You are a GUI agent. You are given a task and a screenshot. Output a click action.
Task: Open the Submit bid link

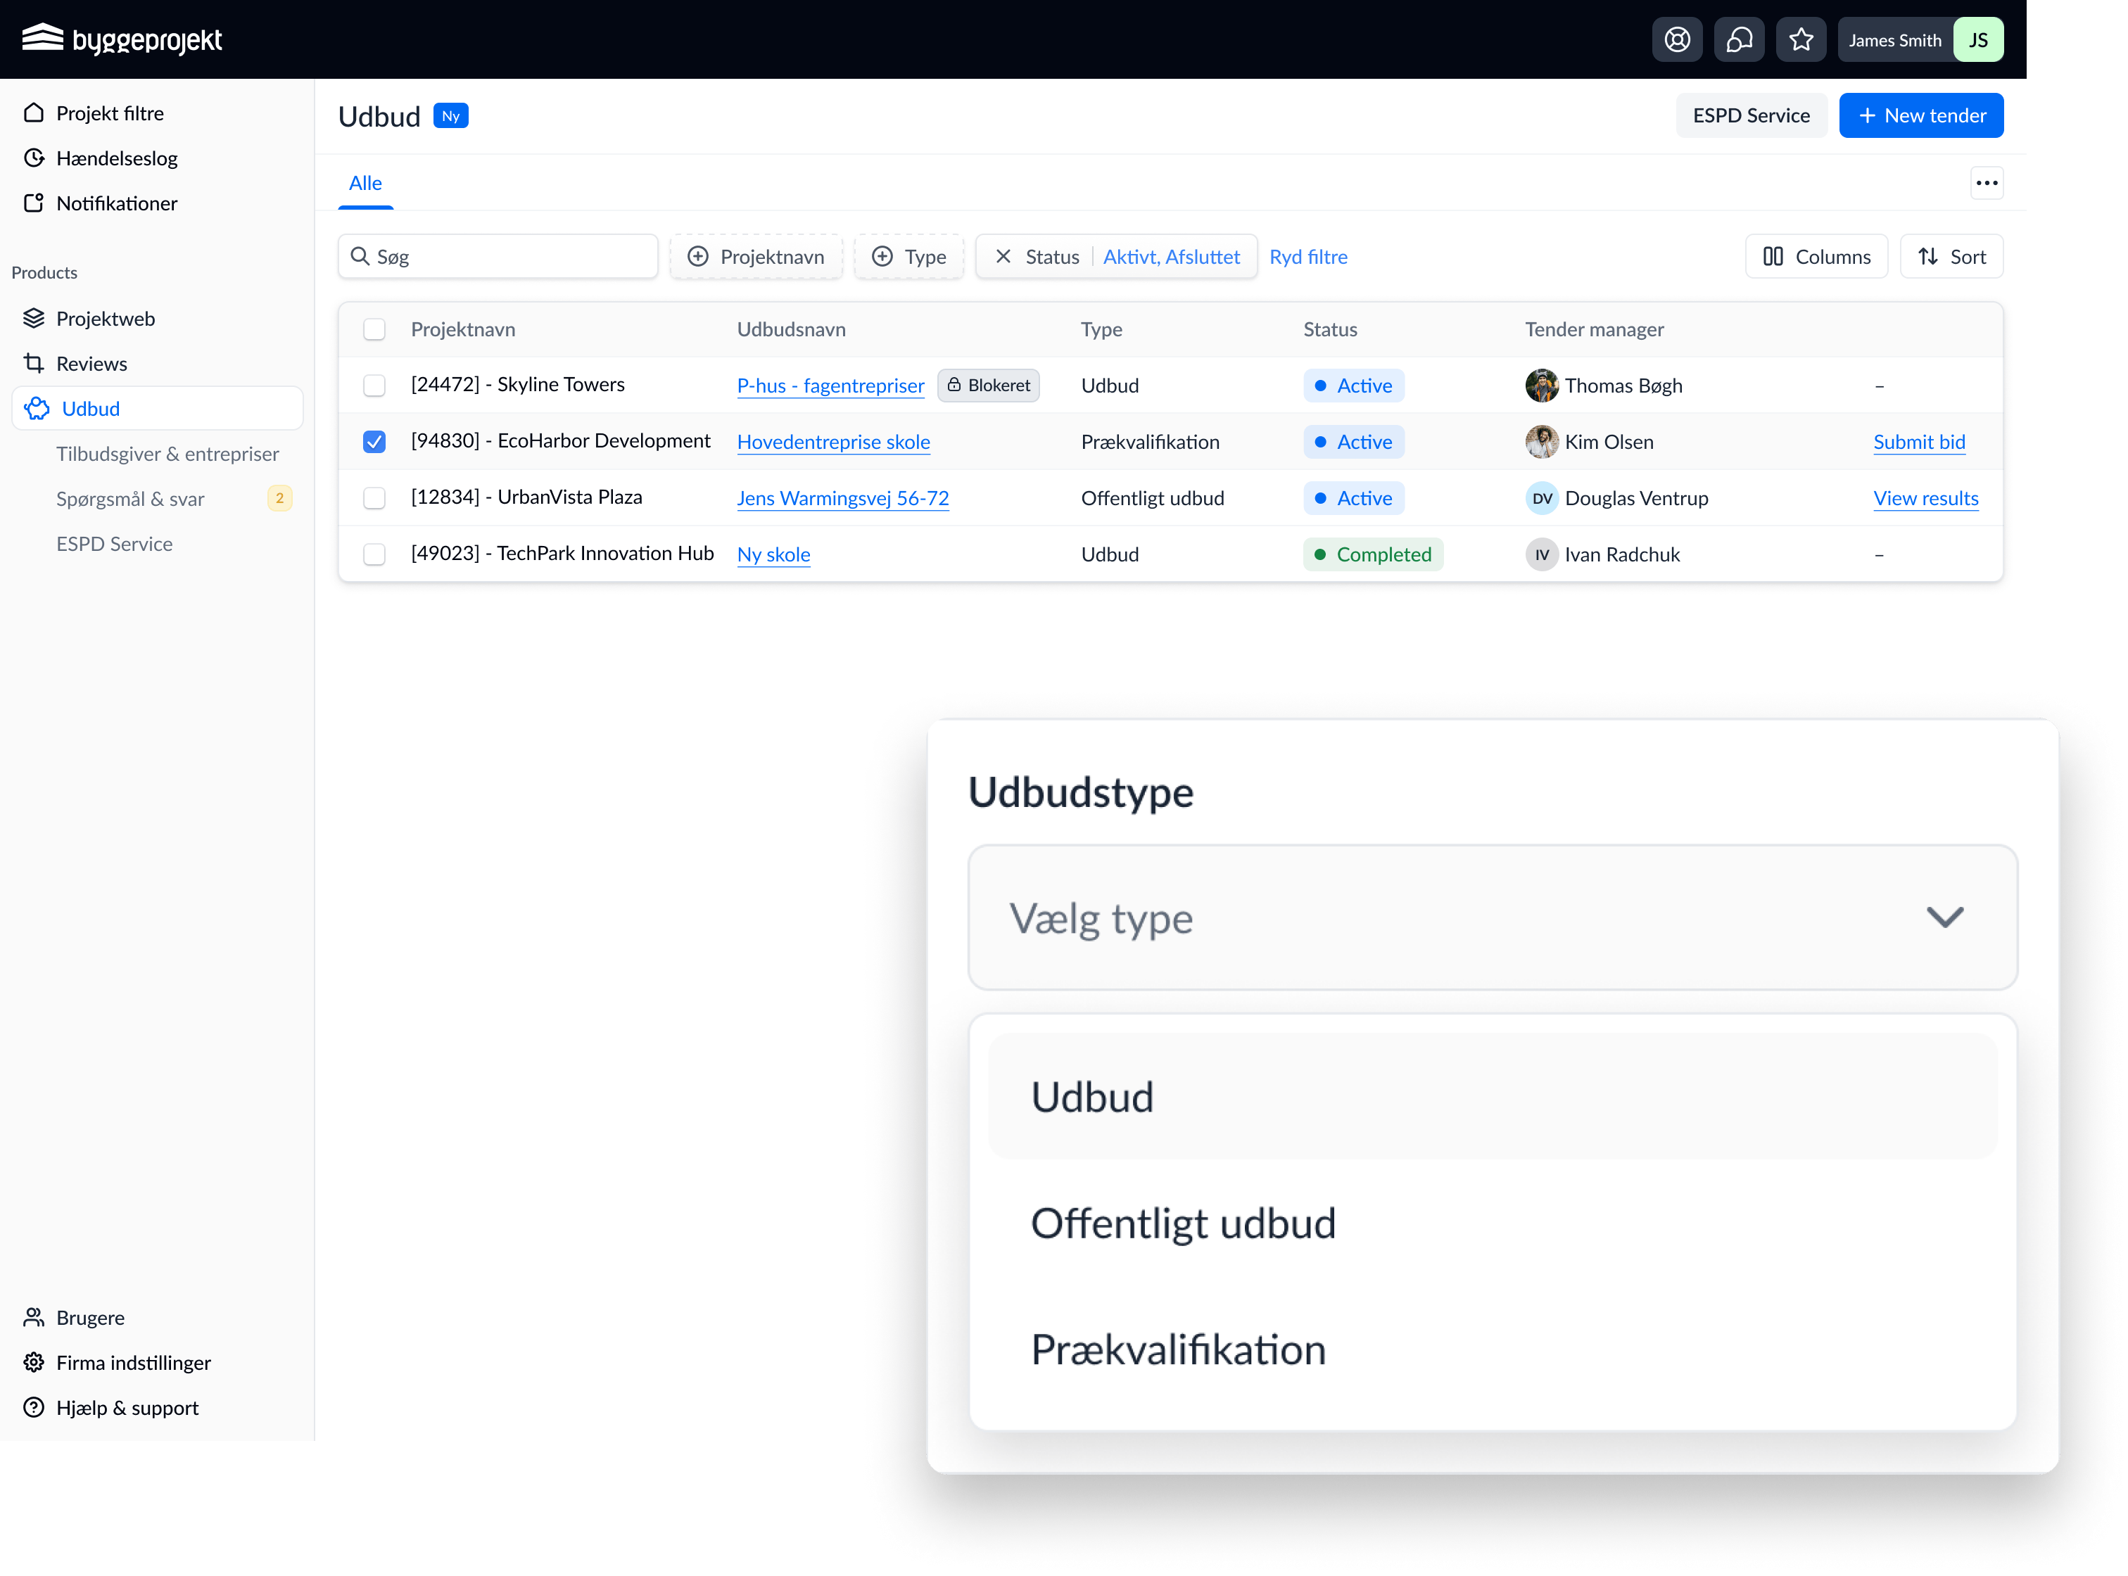coord(1919,442)
